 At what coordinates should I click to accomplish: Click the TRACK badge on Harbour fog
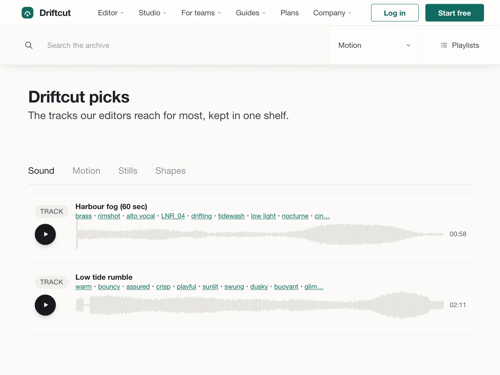click(x=52, y=212)
